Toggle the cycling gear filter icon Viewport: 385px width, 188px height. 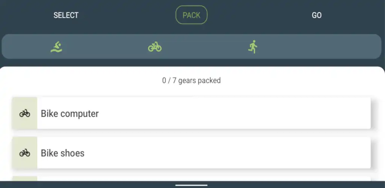click(x=155, y=47)
